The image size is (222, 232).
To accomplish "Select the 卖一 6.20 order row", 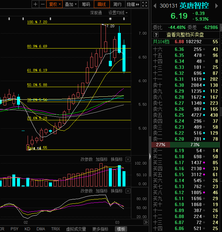I will [185, 139].
